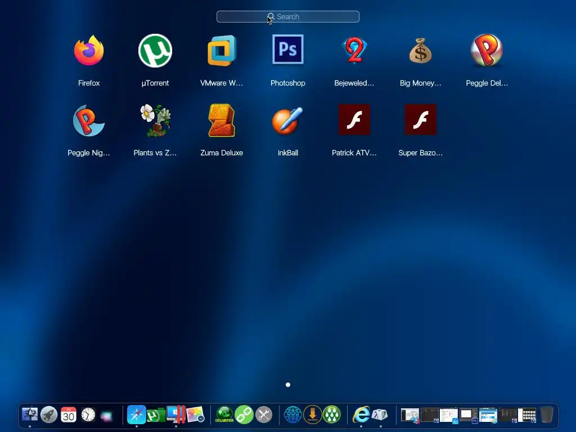Screen dimensions: 576x432
Task: Open Patrick ATV Flash game
Action: coord(354,120)
